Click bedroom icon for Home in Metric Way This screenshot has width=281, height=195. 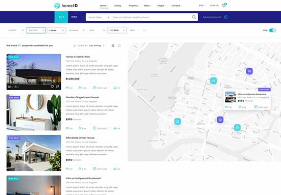coord(67,88)
